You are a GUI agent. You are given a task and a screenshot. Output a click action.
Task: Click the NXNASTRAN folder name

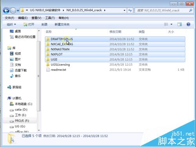coord(60,49)
